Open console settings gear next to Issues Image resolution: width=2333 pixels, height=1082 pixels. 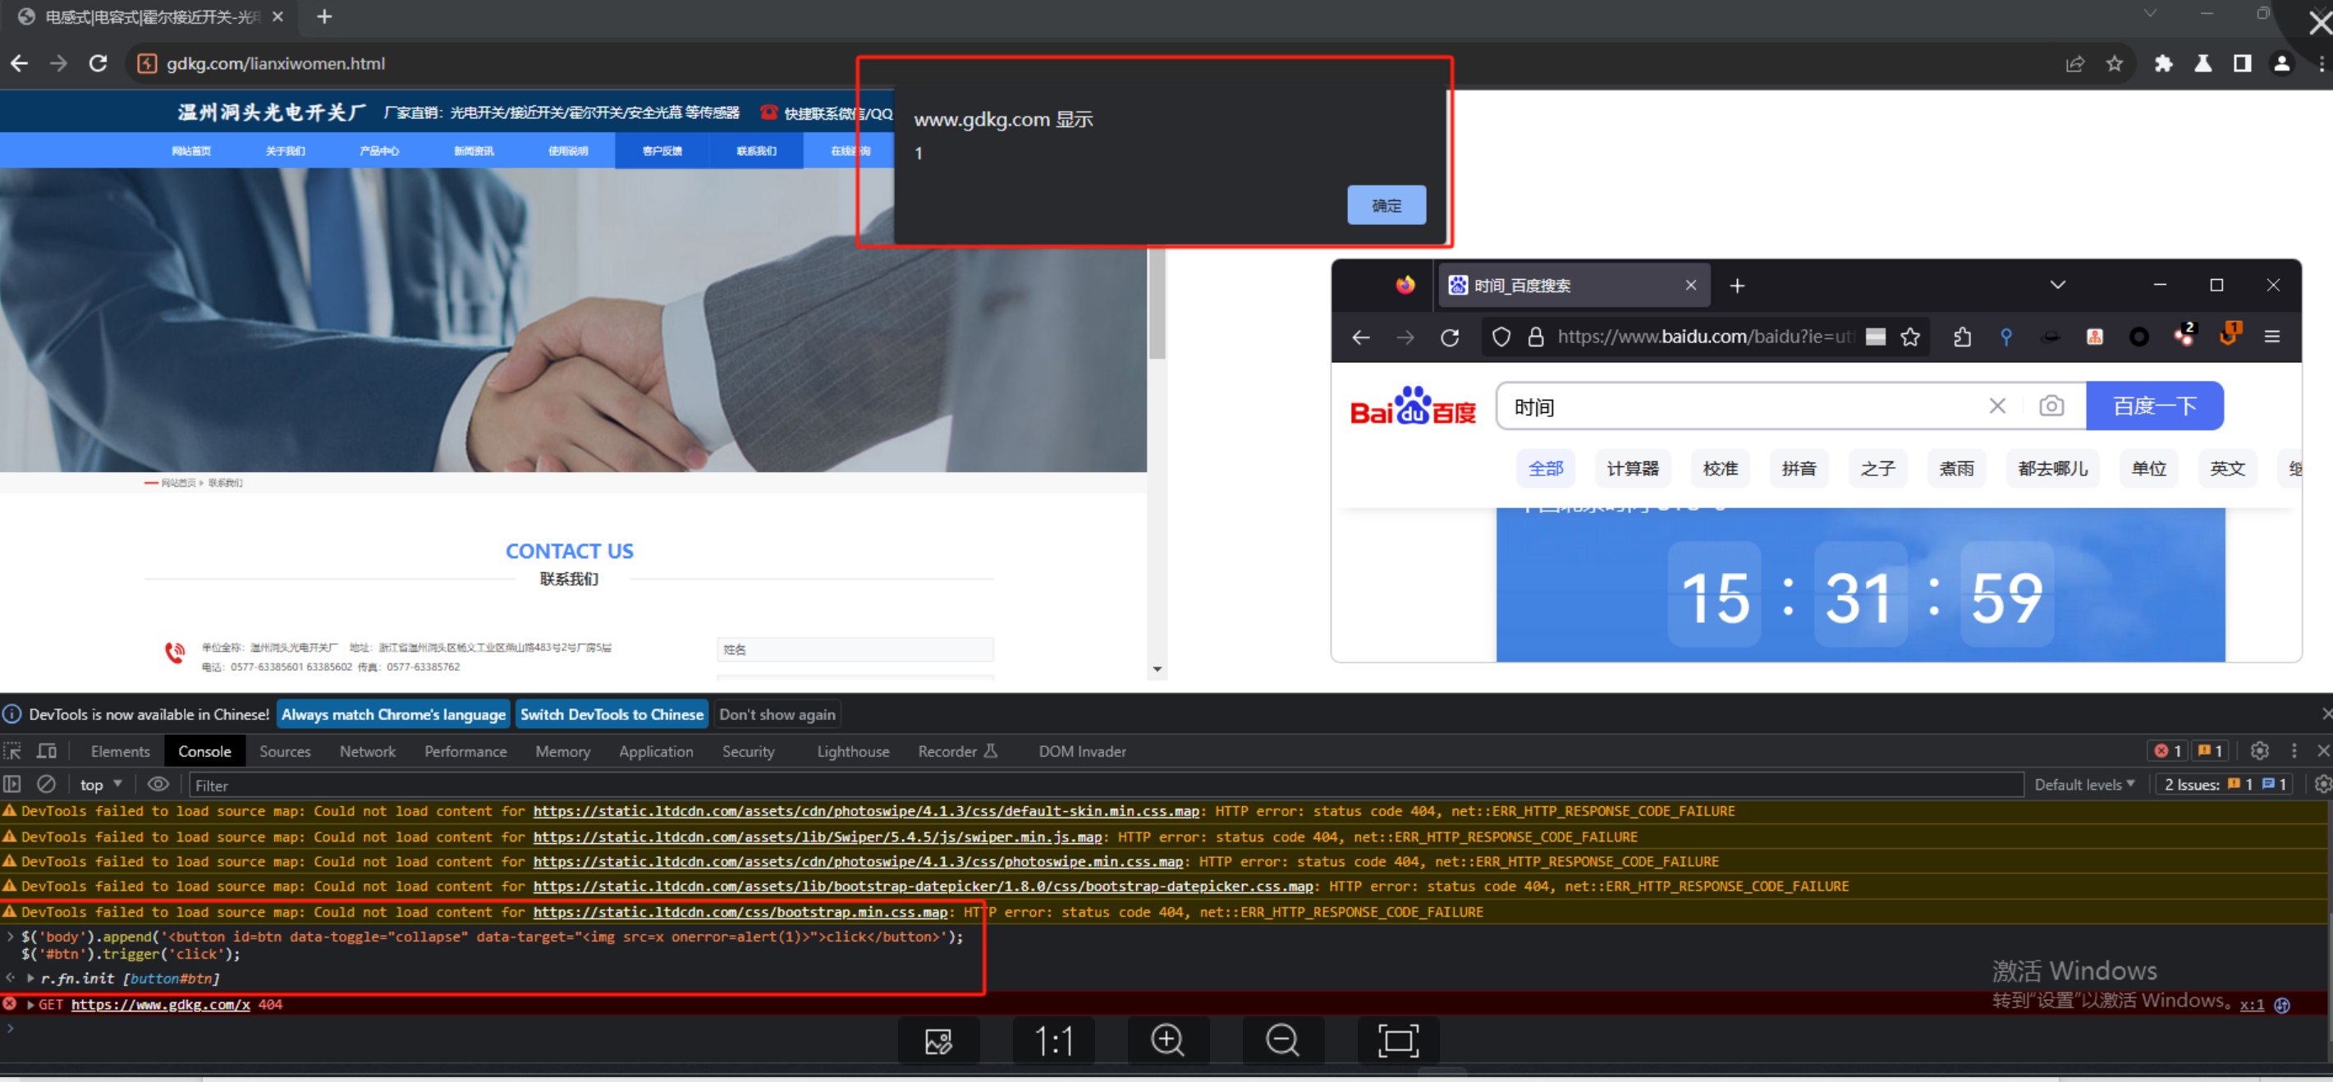pos(2322,784)
